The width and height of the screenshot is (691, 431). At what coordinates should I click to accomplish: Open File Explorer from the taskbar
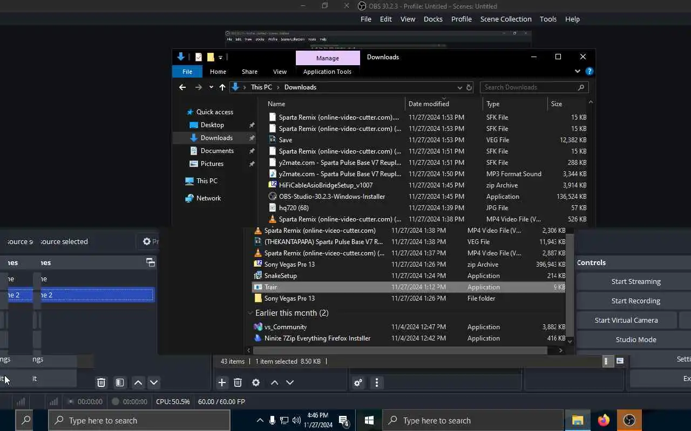coord(578,420)
